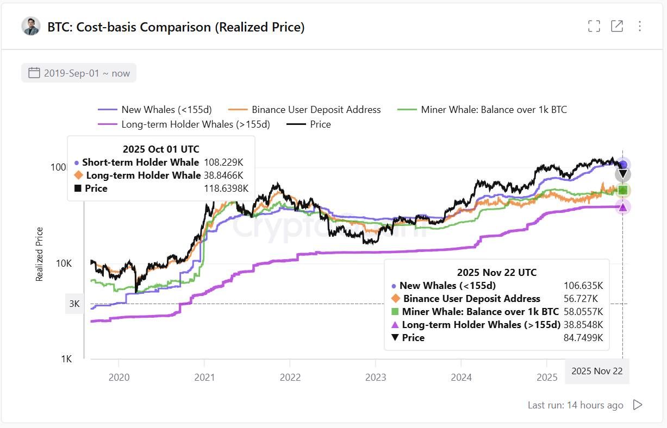Toggle the New Whales (<155d) legend entry
Screen dimensions: 667x428
pyautogui.click(x=167, y=109)
